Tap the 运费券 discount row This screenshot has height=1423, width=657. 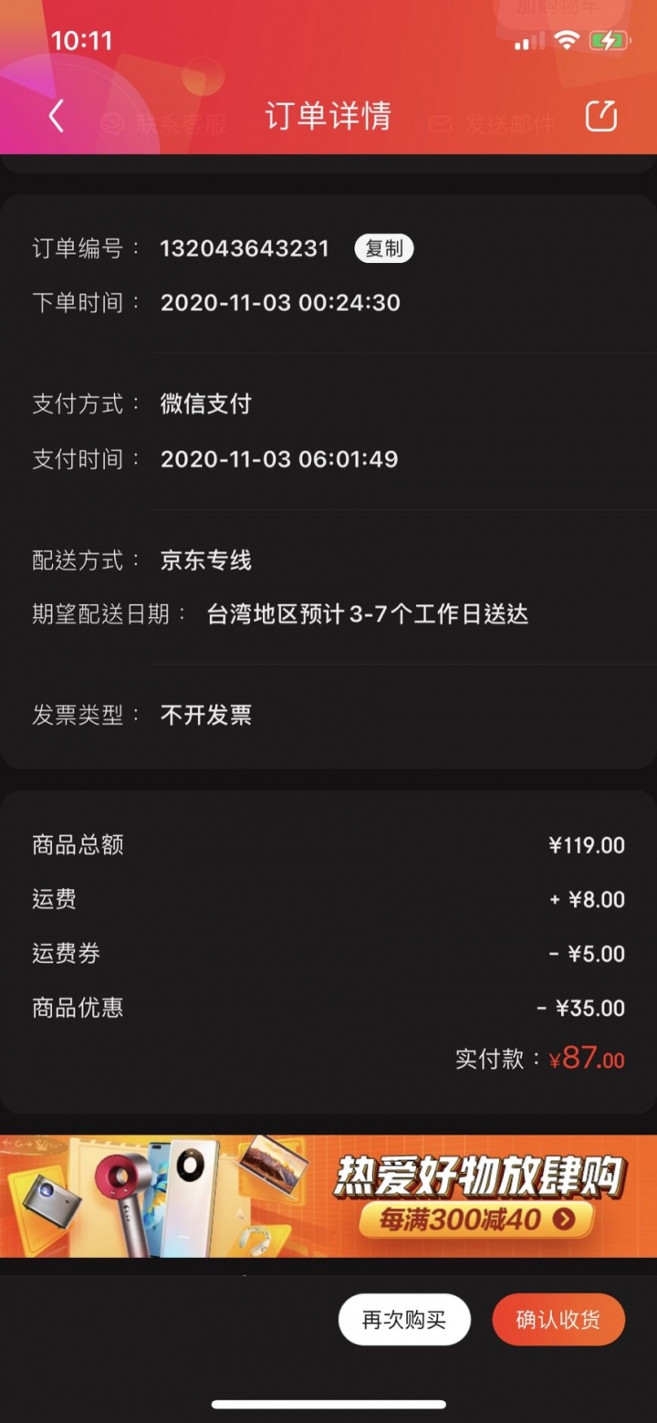328,954
